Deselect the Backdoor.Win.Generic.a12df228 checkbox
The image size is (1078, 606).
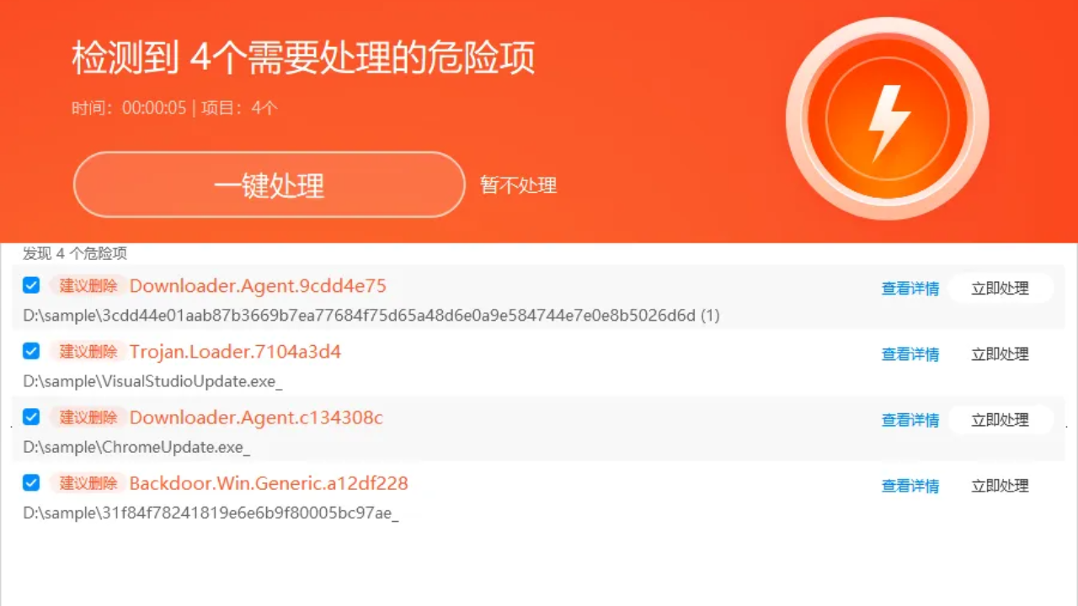(x=31, y=482)
